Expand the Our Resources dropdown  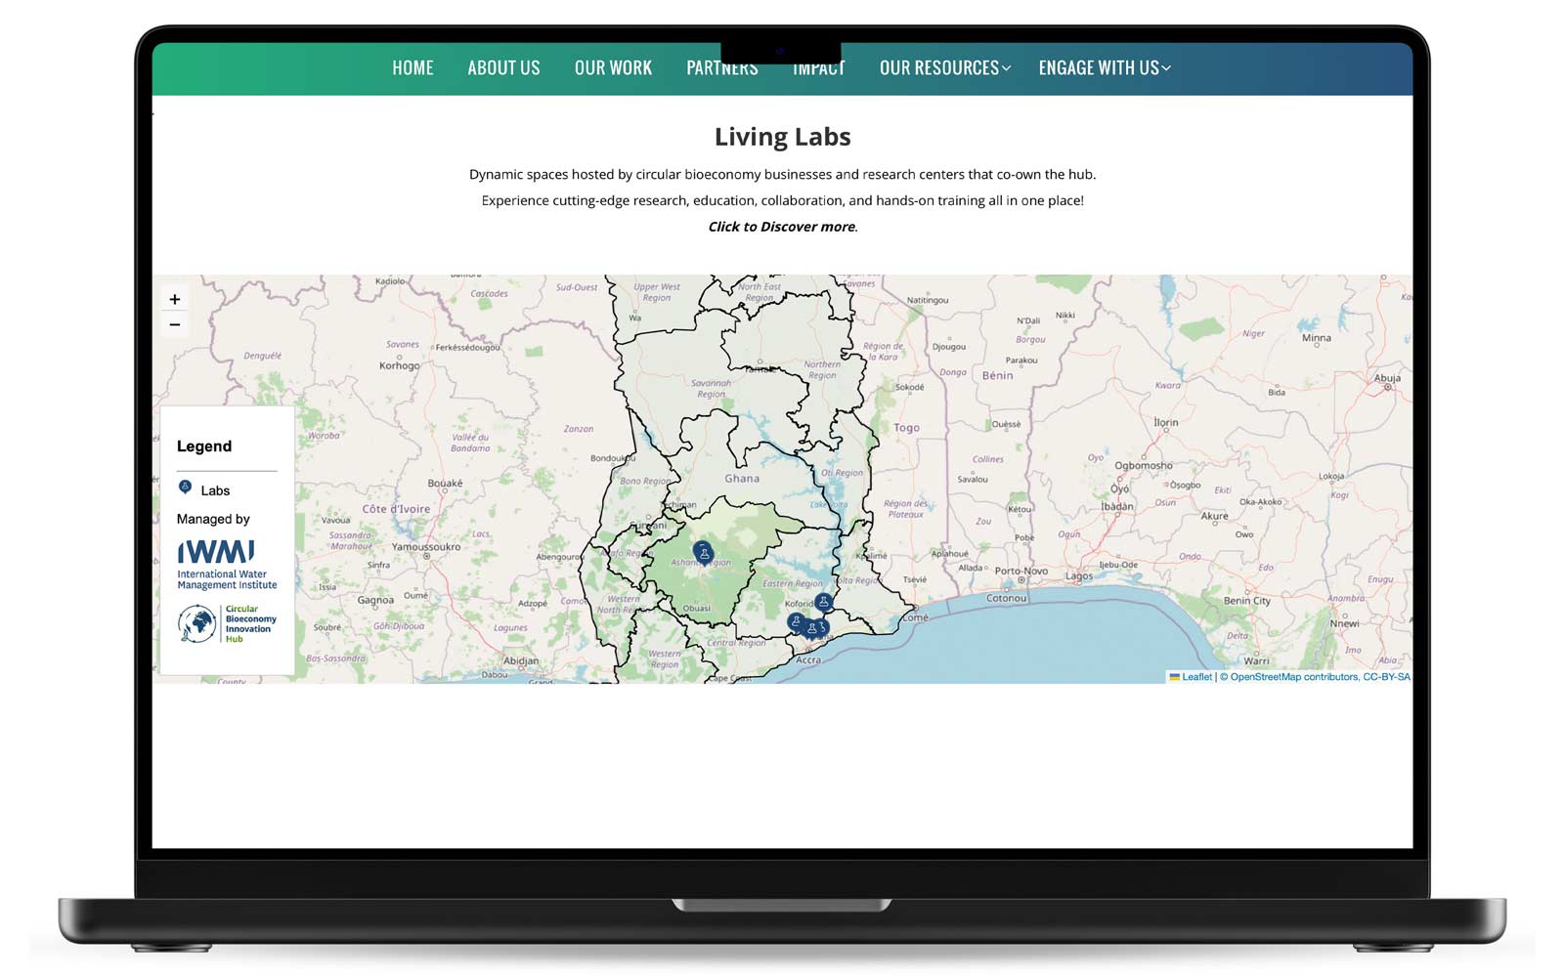tap(944, 68)
